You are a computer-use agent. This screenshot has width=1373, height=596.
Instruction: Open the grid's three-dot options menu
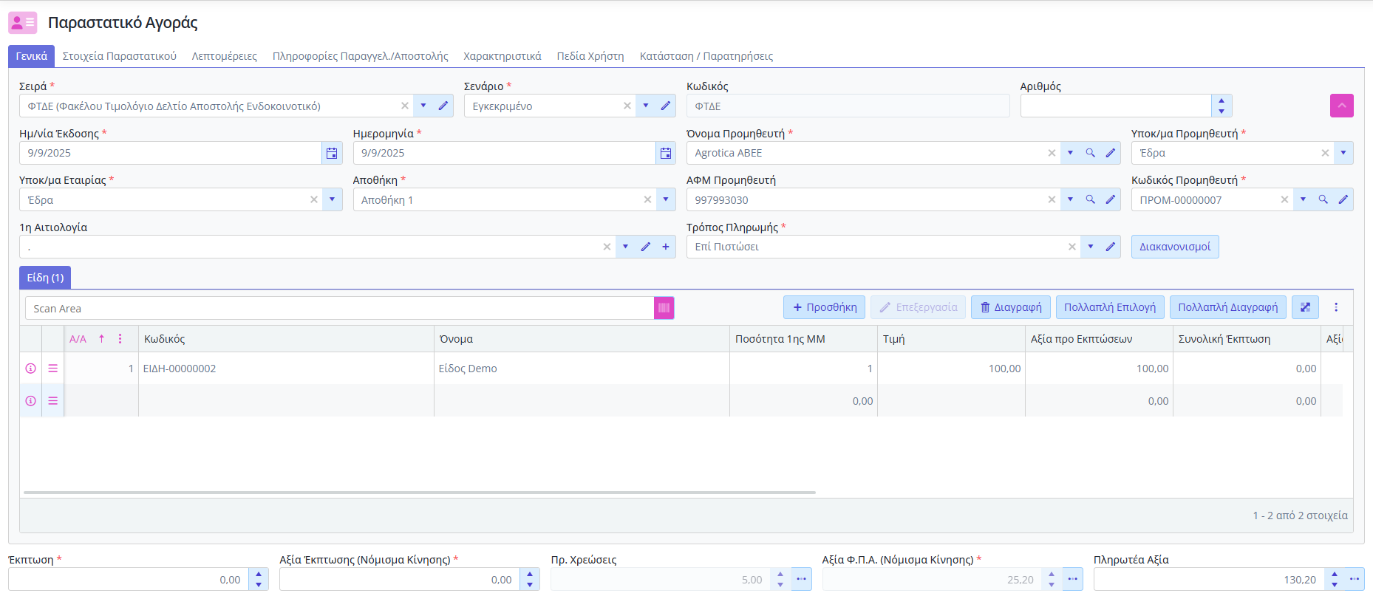(x=1336, y=307)
